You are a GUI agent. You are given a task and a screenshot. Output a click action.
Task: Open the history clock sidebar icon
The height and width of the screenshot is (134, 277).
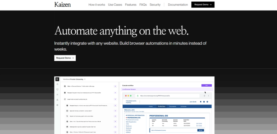coord(57,84)
